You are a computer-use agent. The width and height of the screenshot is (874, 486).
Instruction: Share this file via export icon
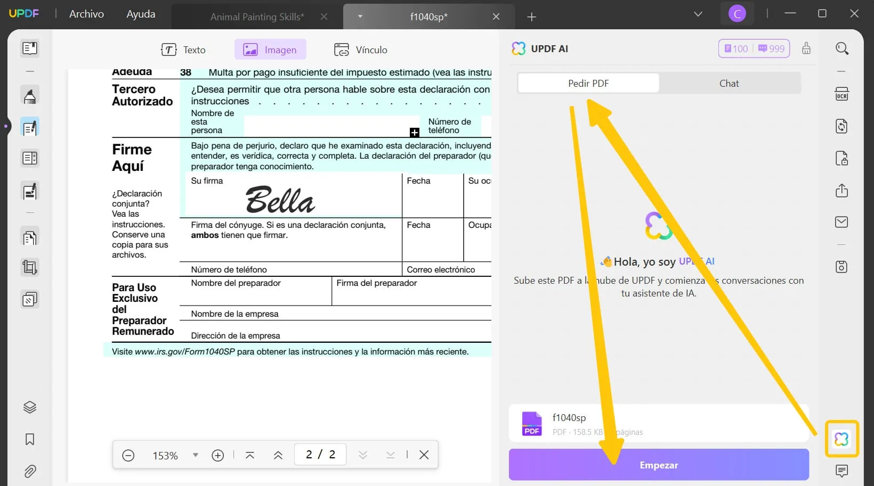841,190
